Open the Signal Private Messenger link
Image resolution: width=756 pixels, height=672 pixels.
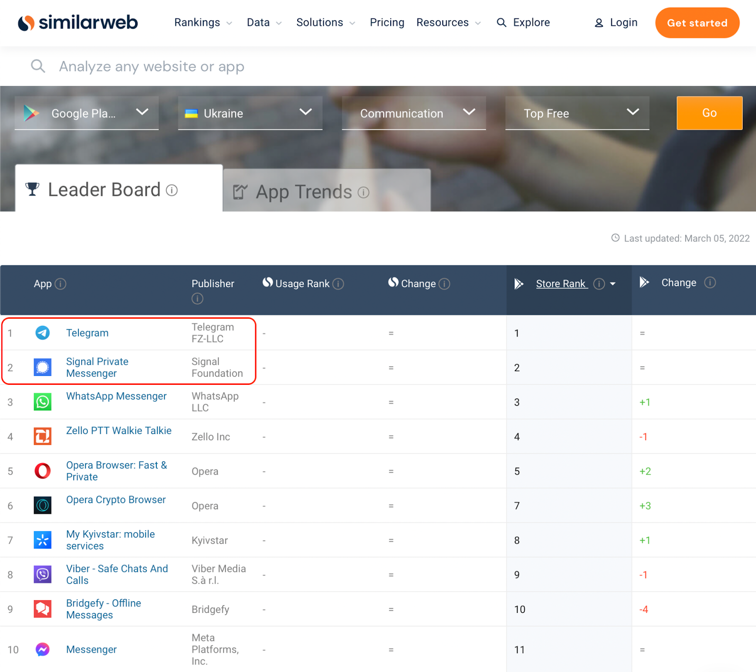click(x=97, y=367)
